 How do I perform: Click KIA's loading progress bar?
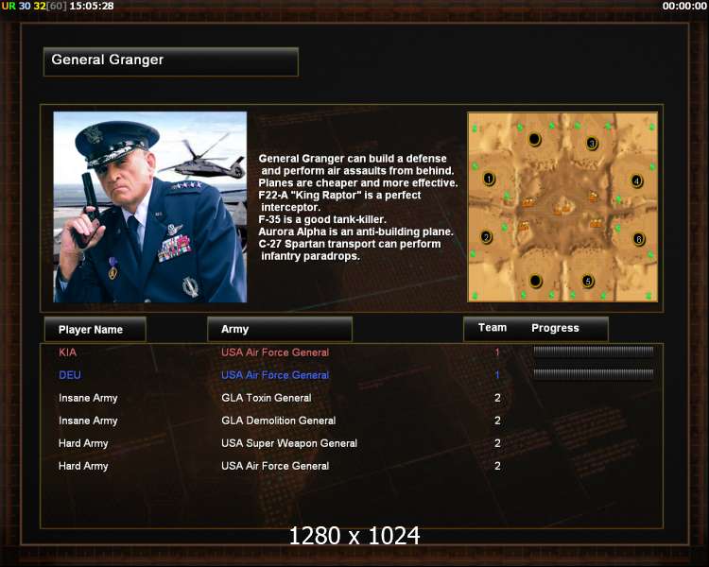594,351
